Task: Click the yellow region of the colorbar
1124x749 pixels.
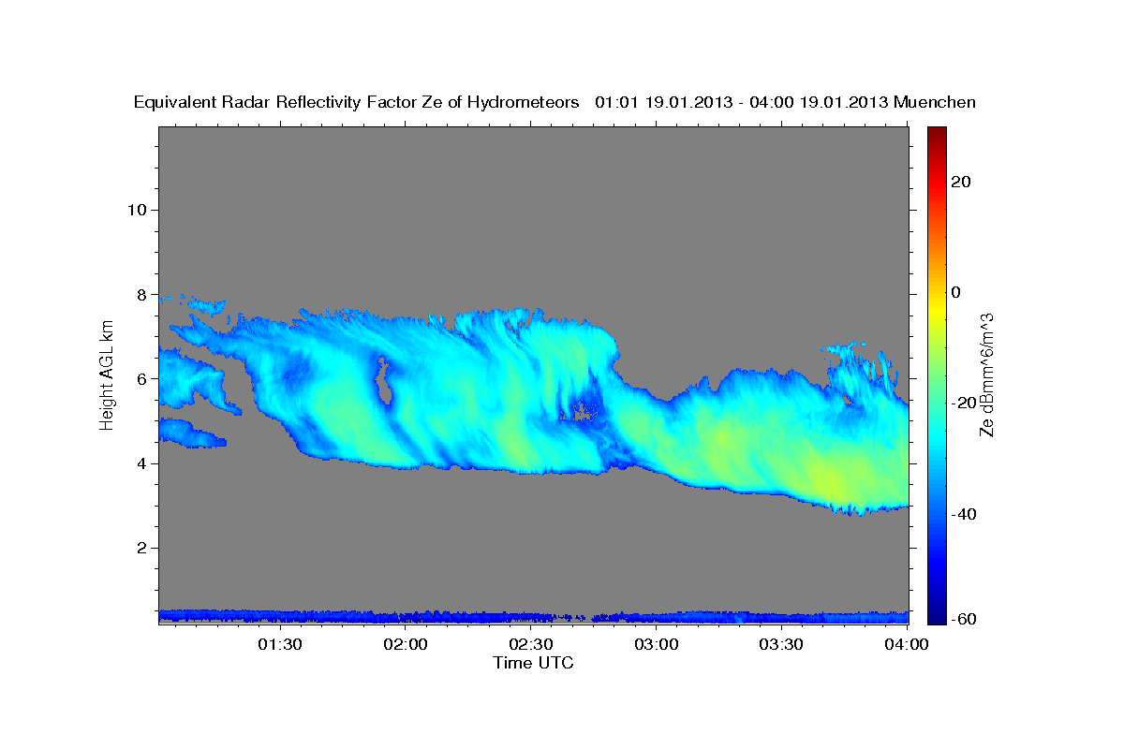Action: pos(937,309)
